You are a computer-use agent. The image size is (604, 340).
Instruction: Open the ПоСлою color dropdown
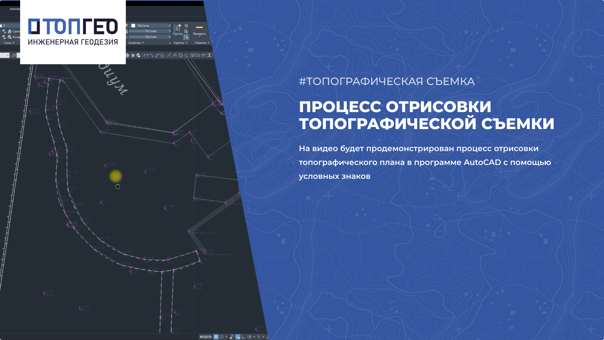[150, 25]
